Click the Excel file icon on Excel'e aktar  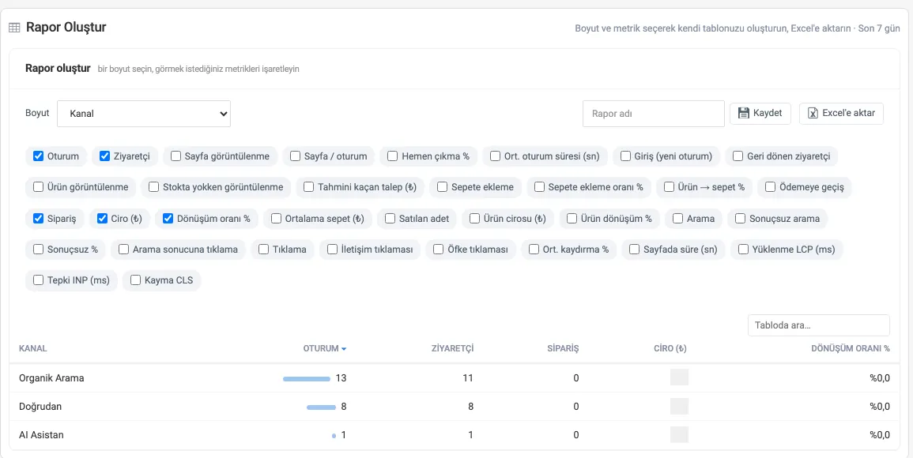813,113
